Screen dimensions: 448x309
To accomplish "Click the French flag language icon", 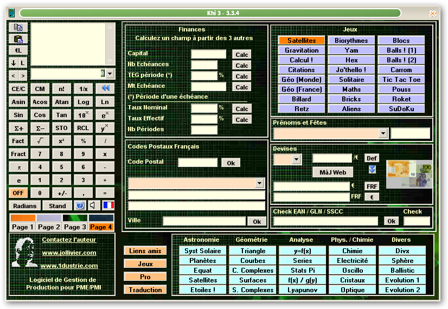I will coord(108,205).
